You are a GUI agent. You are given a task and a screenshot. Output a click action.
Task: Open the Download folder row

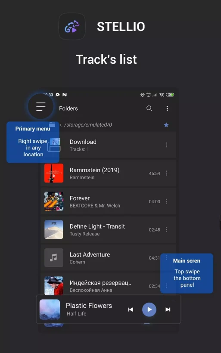click(109, 145)
